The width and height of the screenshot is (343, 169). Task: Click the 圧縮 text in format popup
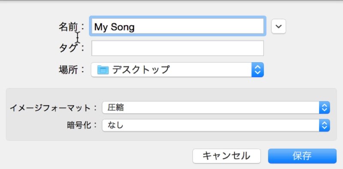115,108
